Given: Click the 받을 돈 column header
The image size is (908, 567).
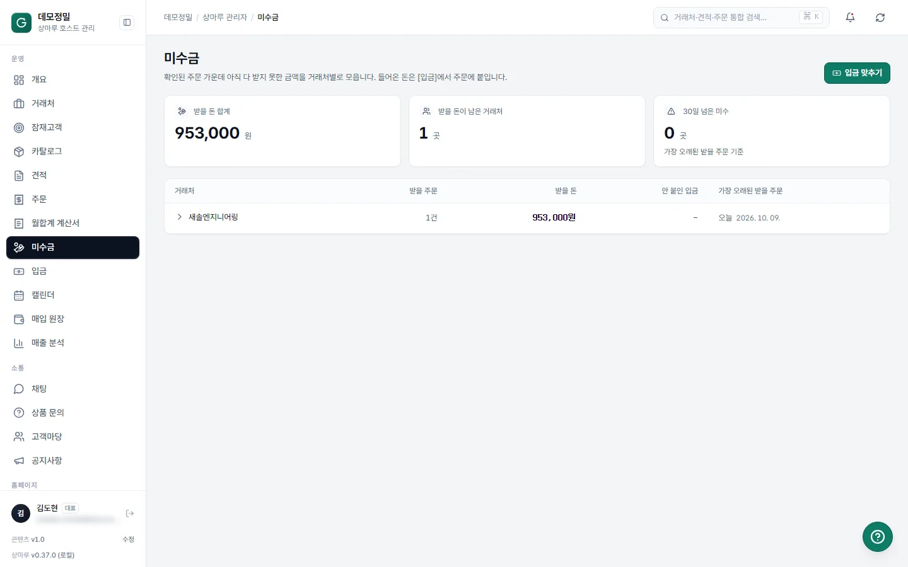Looking at the screenshot, I should click(566, 191).
